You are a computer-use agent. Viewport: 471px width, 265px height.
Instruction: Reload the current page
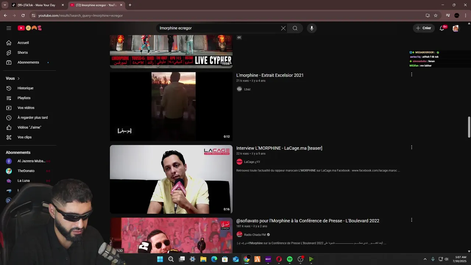(23, 15)
